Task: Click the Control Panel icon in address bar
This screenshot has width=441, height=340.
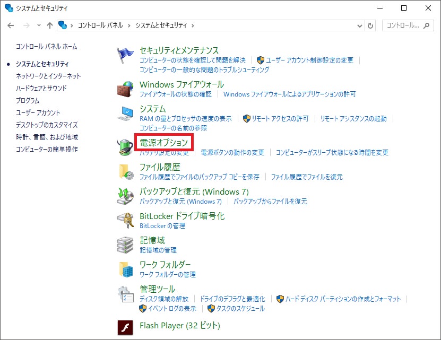Action: (x=63, y=25)
